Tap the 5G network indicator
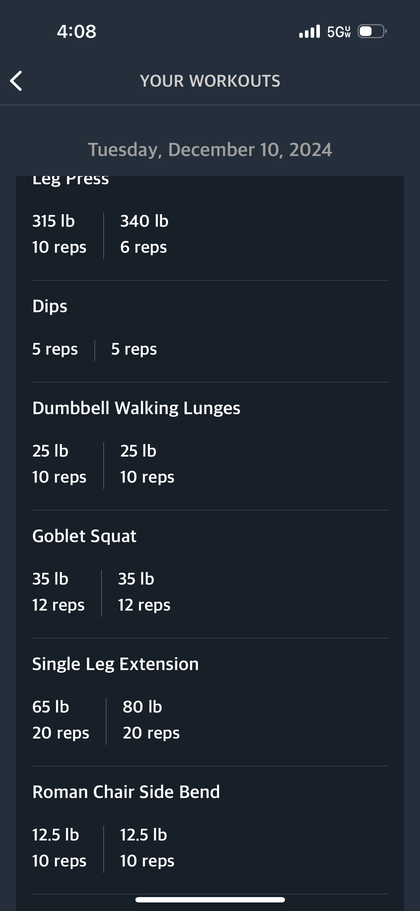 click(x=339, y=32)
